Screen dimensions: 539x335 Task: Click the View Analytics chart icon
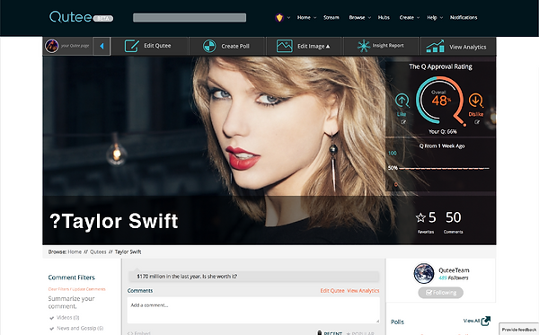[435, 47]
